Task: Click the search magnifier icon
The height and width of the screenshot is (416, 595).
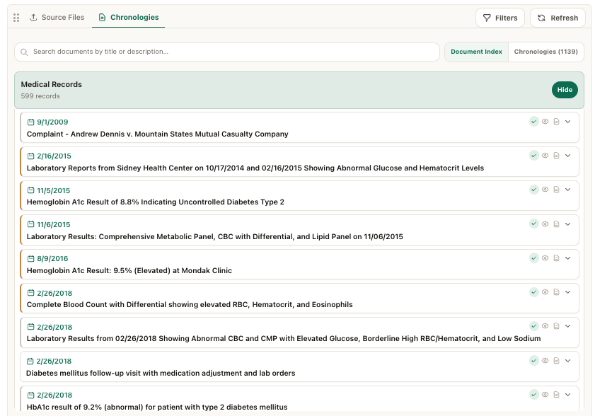Action: click(x=24, y=52)
